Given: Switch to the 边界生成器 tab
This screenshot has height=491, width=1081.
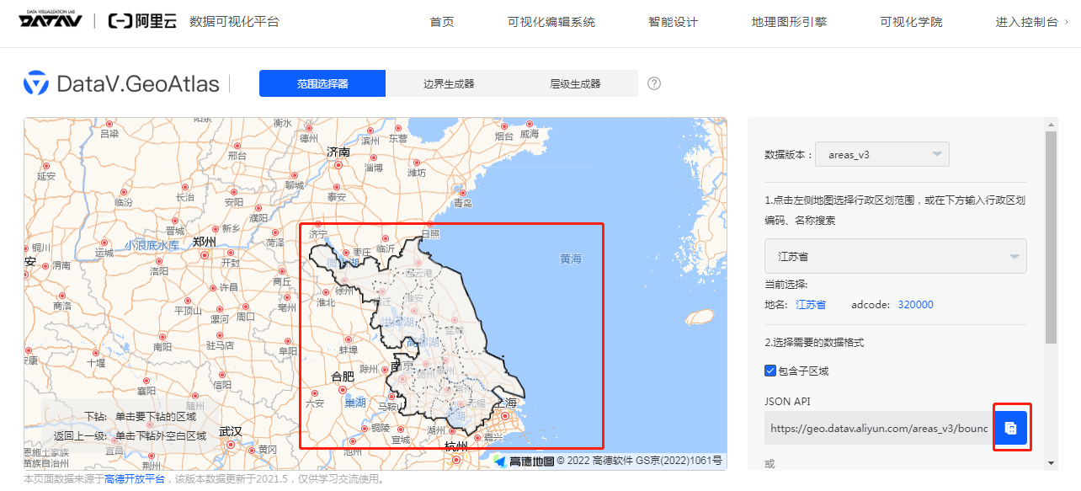Looking at the screenshot, I should (449, 83).
